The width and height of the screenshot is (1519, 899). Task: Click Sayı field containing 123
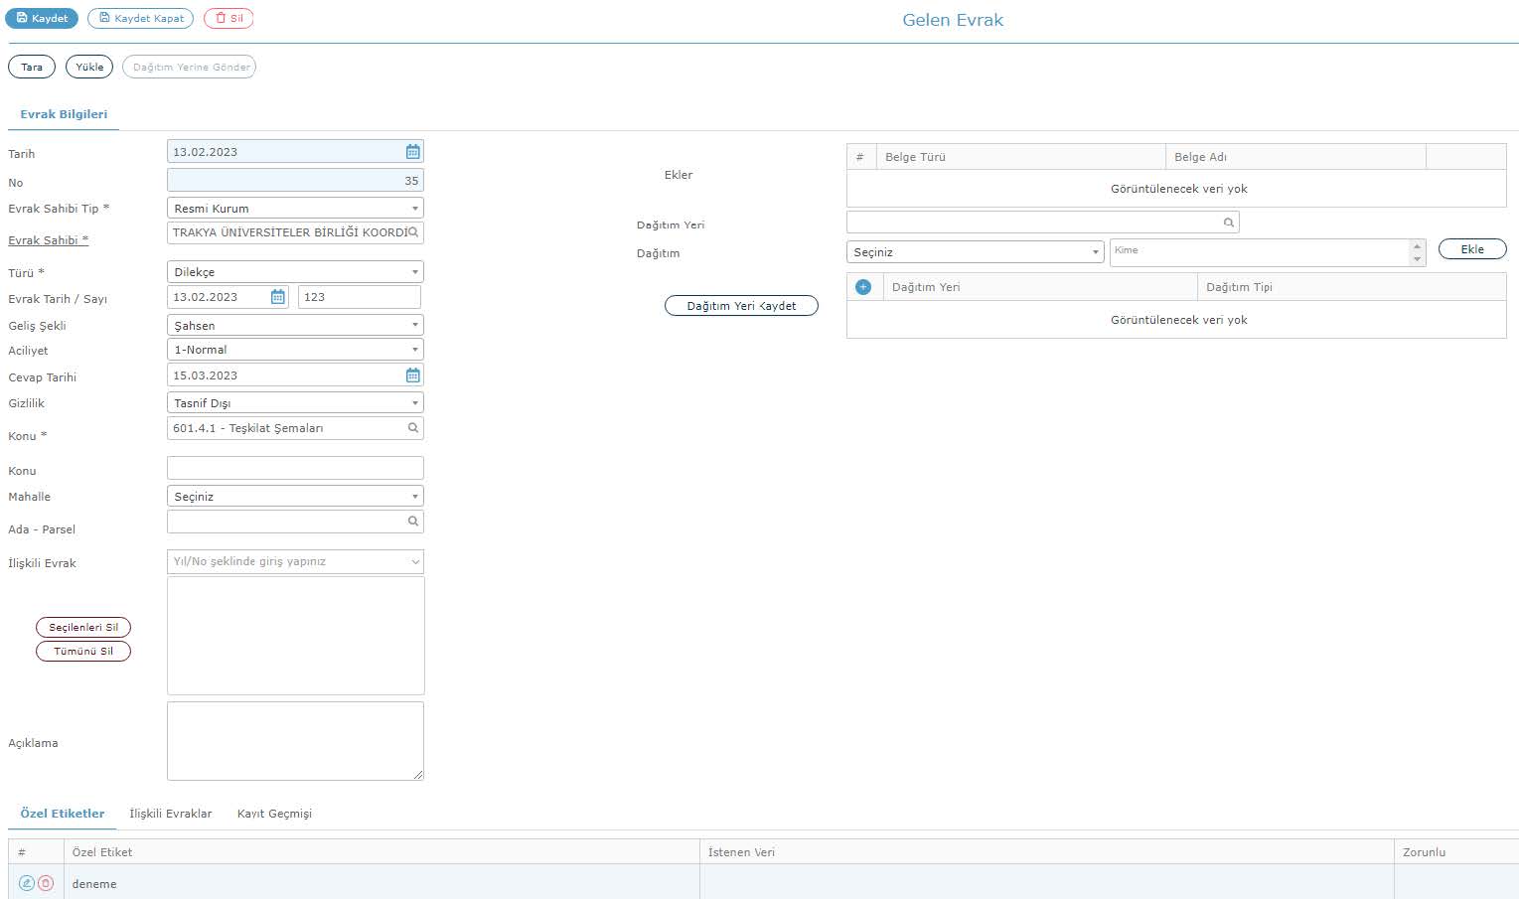pyautogui.click(x=360, y=297)
